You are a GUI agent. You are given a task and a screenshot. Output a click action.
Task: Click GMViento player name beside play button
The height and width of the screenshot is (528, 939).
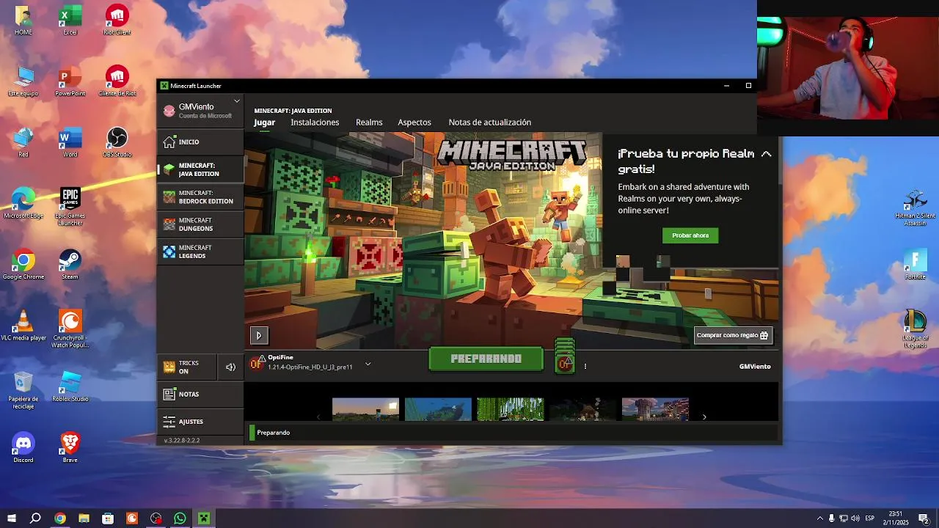(x=755, y=366)
